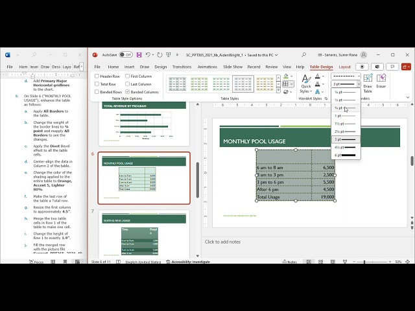Click the WordArt Text Effects icon
This screenshot has width=415, height=311.
point(317,92)
